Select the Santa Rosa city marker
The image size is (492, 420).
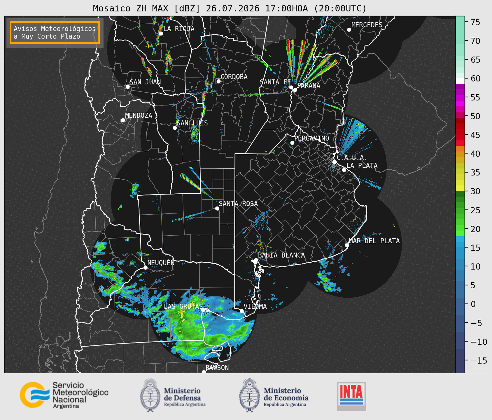click(x=217, y=208)
